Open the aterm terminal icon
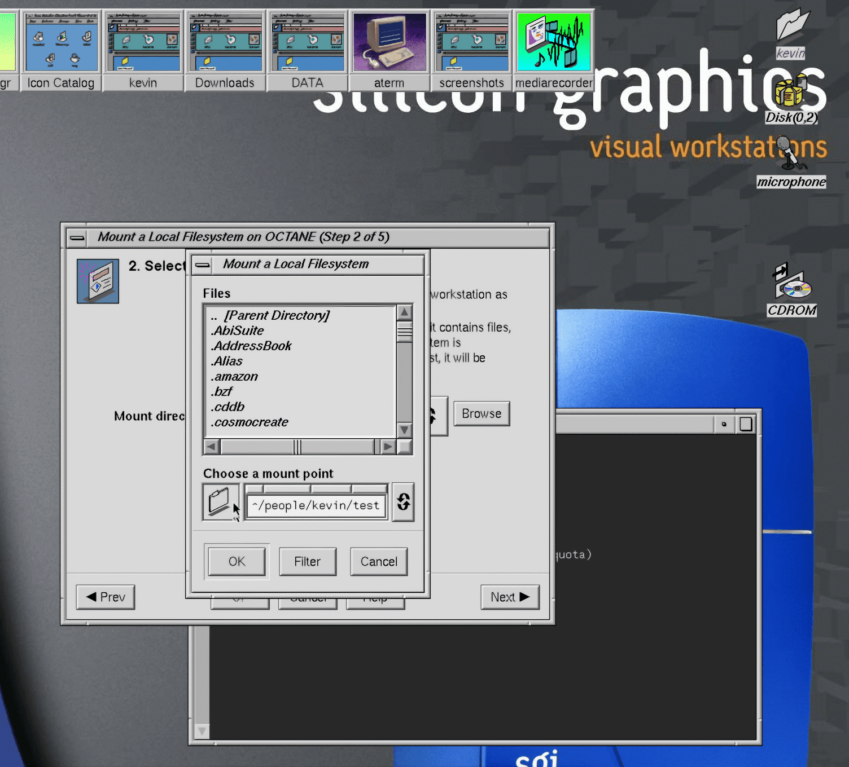Image resolution: width=849 pixels, height=767 pixels. pos(390,50)
